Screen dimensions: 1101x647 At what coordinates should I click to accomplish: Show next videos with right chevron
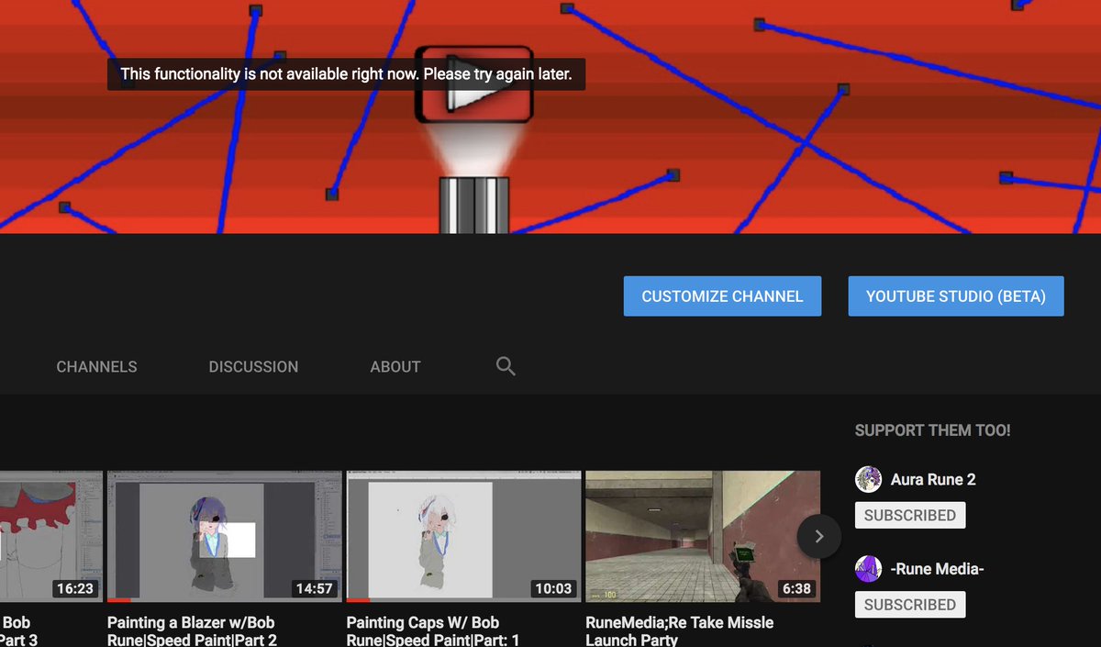819,536
